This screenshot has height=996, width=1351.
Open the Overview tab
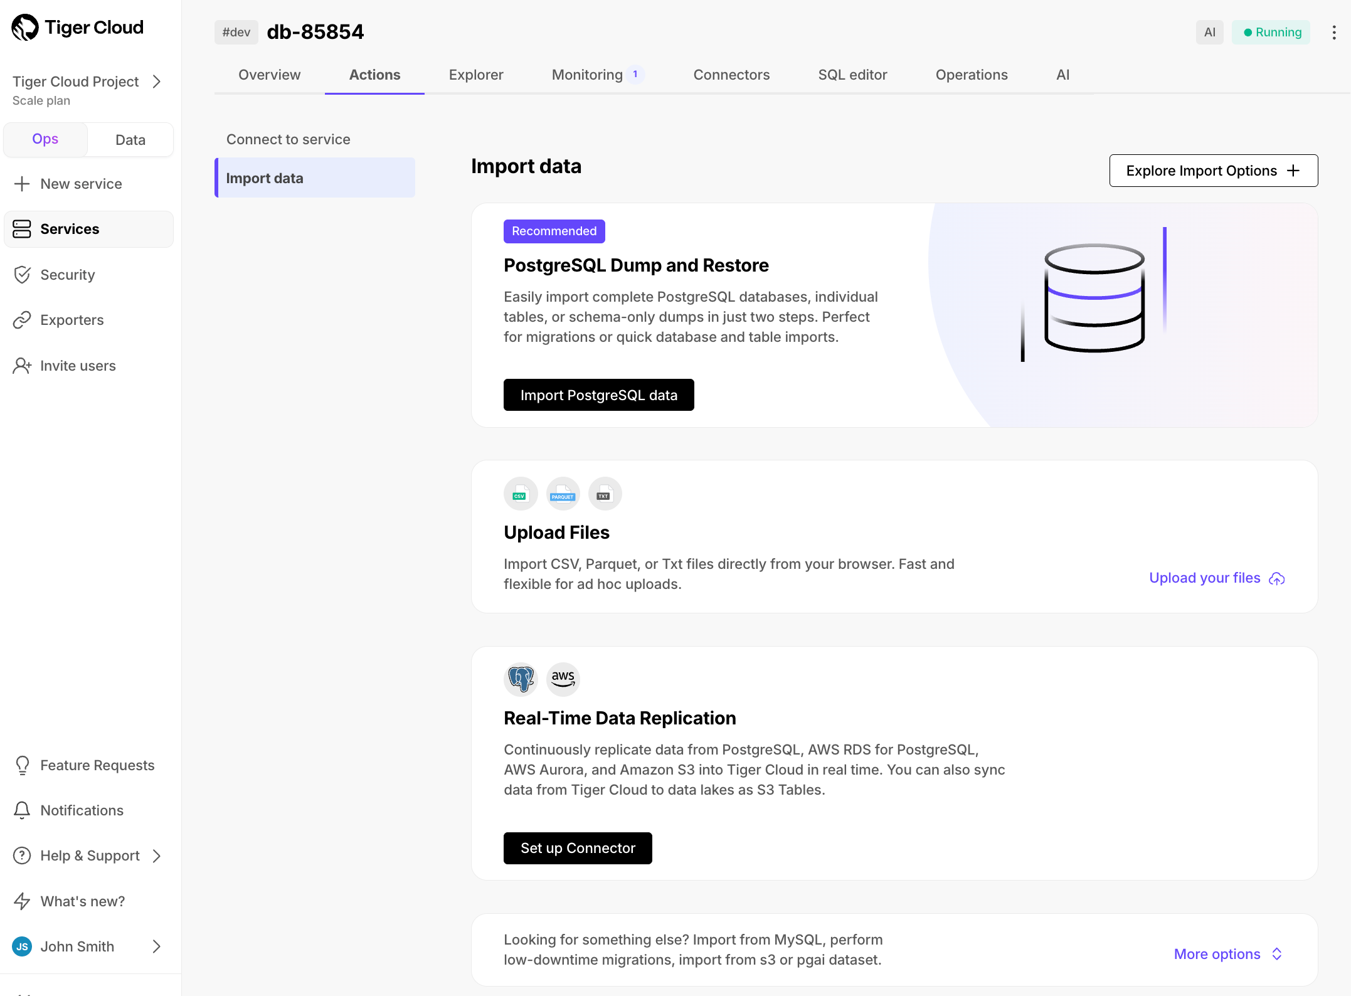(x=270, y=75)
